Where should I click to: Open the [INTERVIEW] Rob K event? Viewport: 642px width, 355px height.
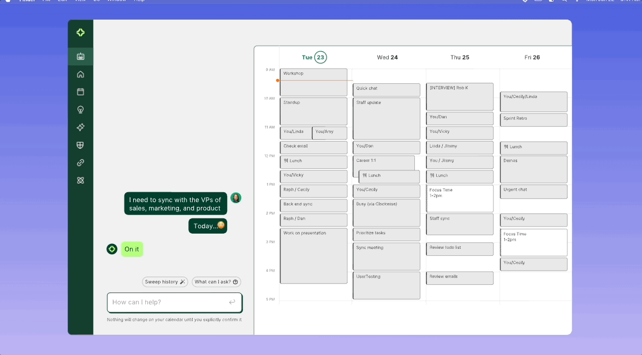tap(460, 97)
